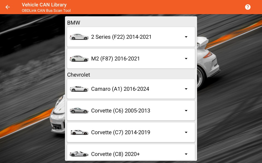The height and width of the screenshot is (163, 262).
Task: Expand the Corvette (C8) dropdown arrow
Action: [x=186, y=154]
